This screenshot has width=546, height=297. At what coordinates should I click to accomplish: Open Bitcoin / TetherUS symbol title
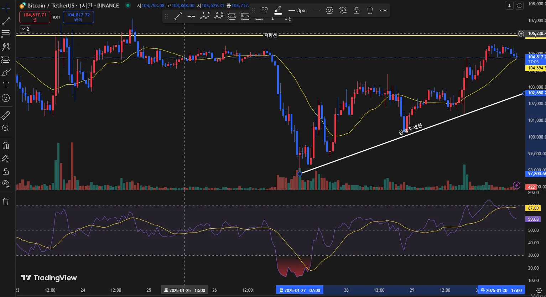tap(73, 6)
